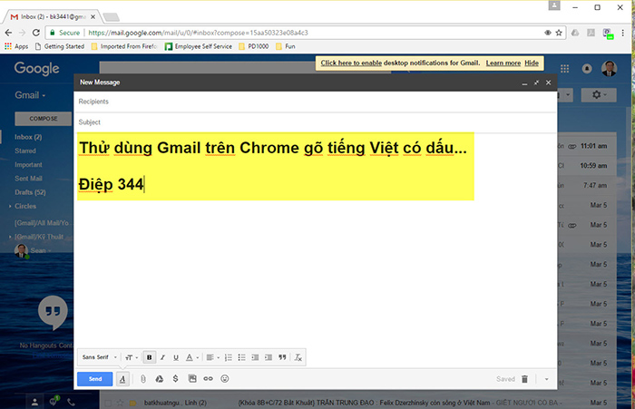Open the Hangouts conversations icon
Screen dimensions: 635x409
pos(53,401)
